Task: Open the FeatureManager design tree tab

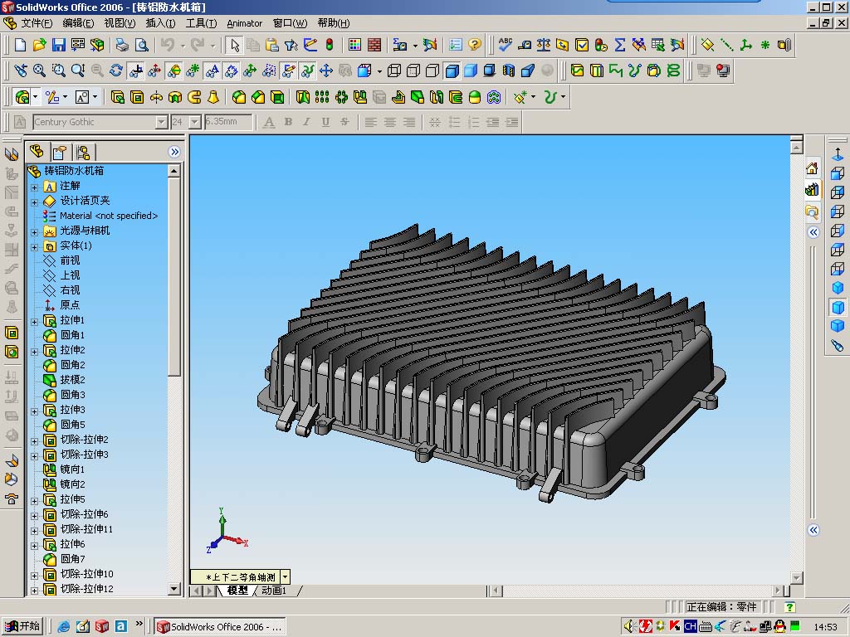Action: [x=37, y=152]
